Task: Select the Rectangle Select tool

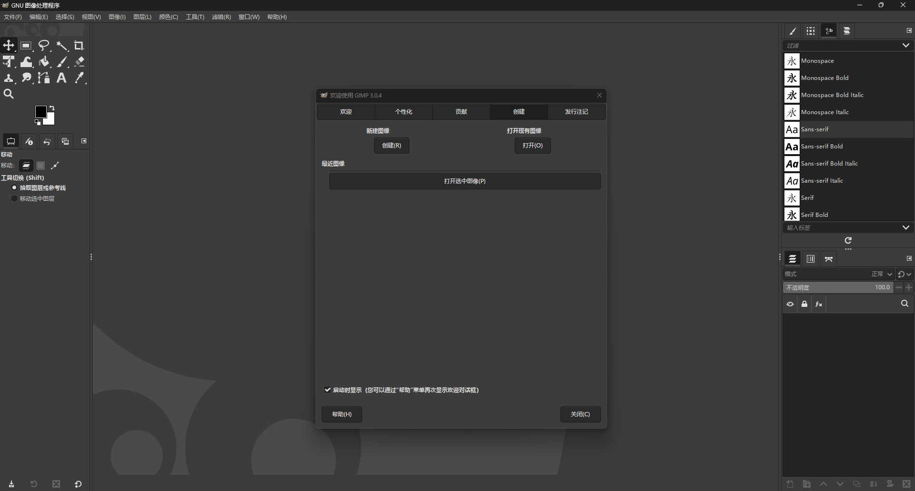Action: (x=26, y=46)
